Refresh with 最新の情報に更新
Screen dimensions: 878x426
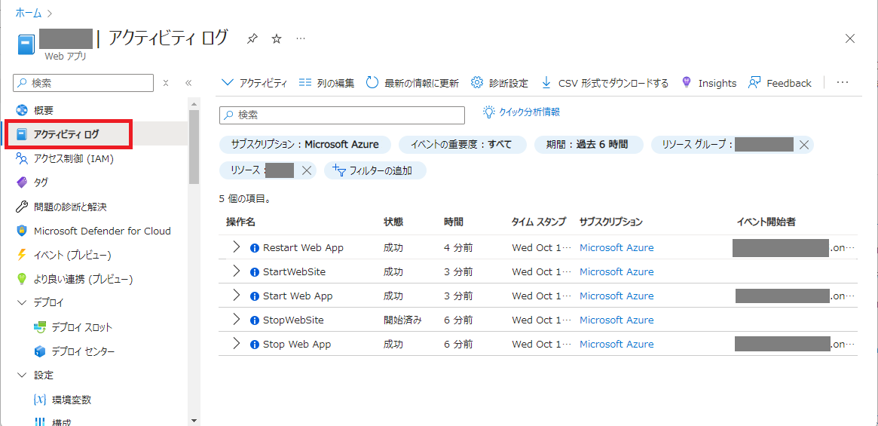412,83
